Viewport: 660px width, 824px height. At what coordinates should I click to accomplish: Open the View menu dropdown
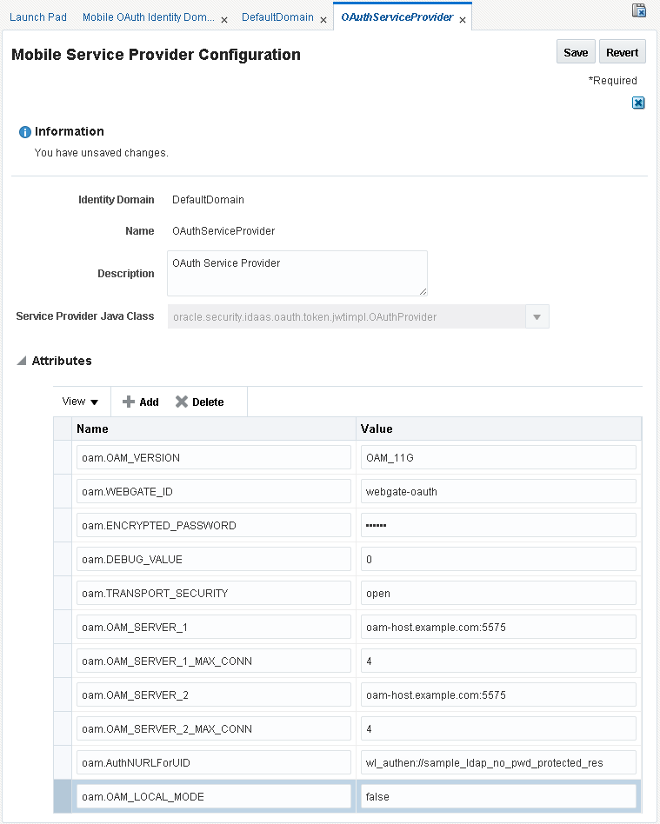80,402
